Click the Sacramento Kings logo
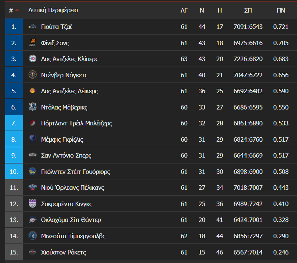297x263 pixels. [33, 204]
